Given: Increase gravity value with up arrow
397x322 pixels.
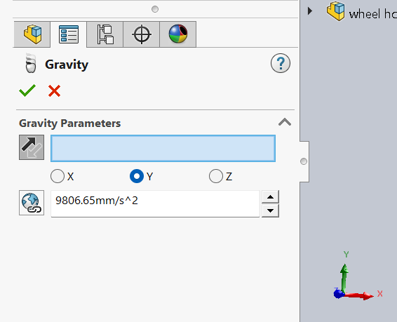Looking at the screenshot, I should (x=270, y=196).
